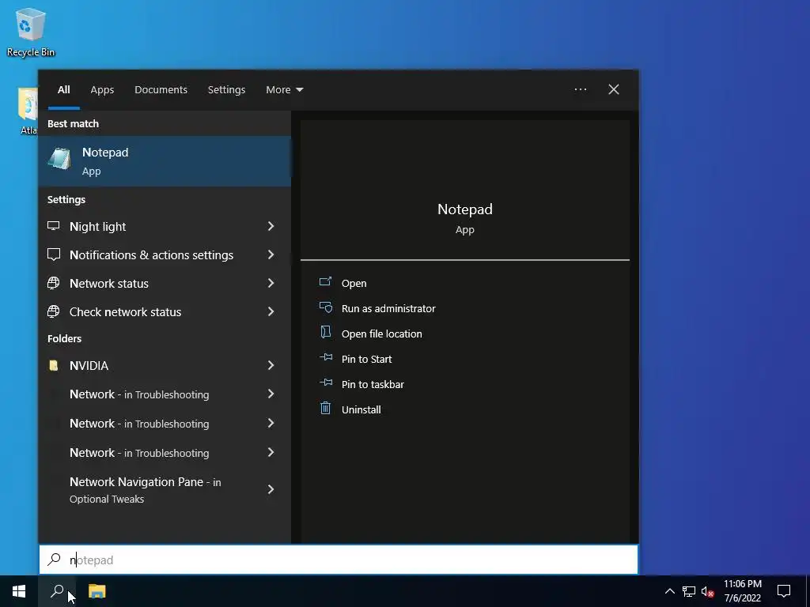Click Run as administrator shield icon
The image size is (810, 607).
tap(325, 307)
